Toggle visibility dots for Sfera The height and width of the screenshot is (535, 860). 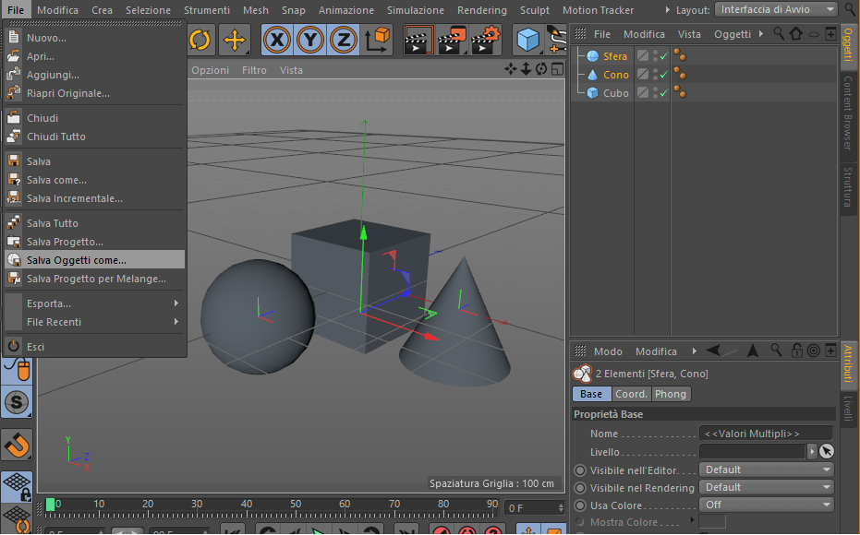click(x=656, y=56)
